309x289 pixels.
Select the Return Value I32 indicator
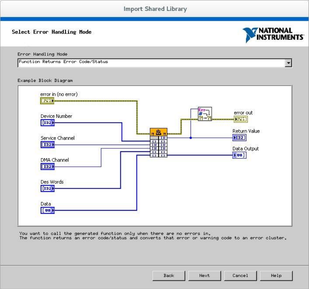[239, 138]
